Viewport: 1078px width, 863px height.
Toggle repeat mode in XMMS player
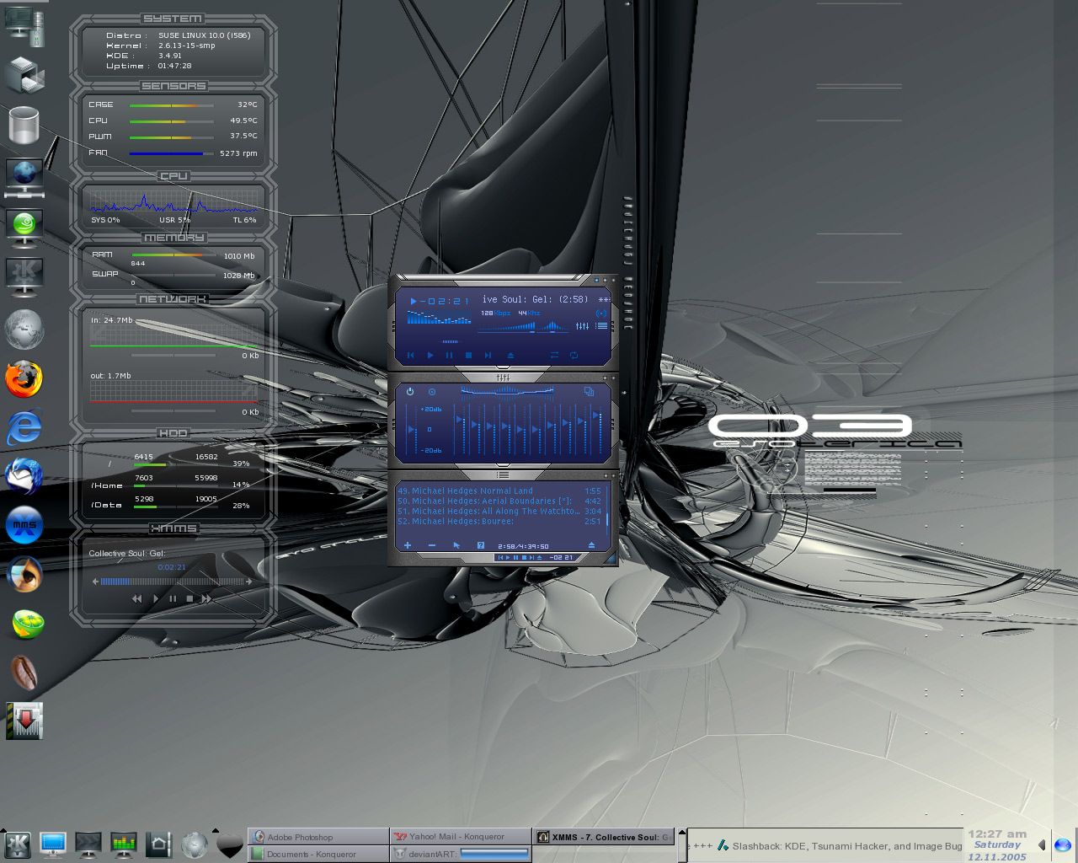[x=574, y=356]
